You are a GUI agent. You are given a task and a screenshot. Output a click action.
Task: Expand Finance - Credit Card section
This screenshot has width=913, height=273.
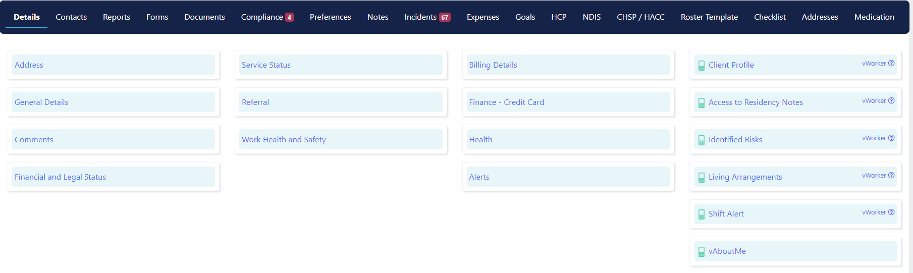tap(568, 102)
